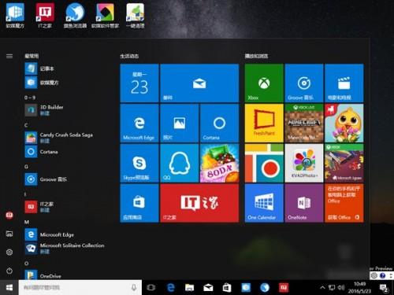Click the 0–9 section header
Image resolution: width=394 pixels, height=295 pixels.
click(x=30, y=98)
